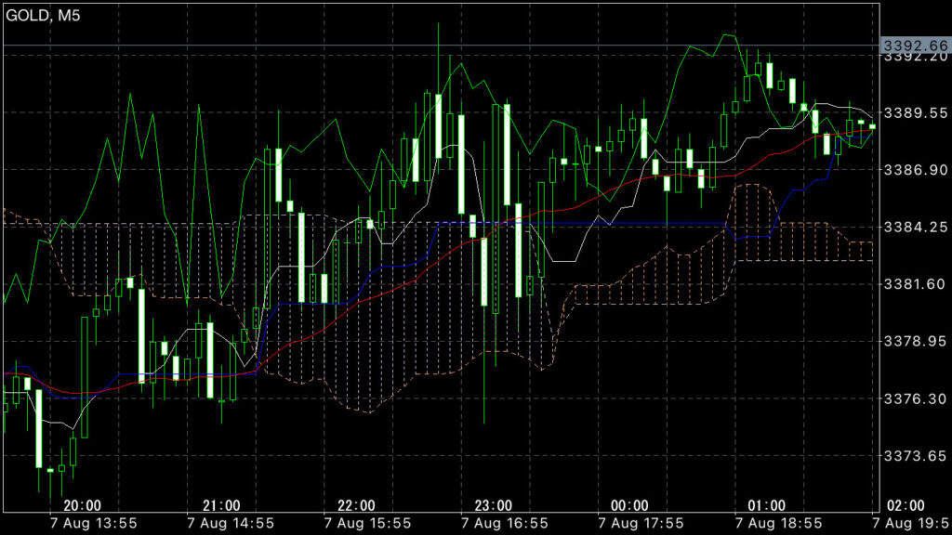Screen dimensions: 952x535
Task: Click the 7 Aug 16:55 date label
Action: pyautogui.click(x=504, y=523)
